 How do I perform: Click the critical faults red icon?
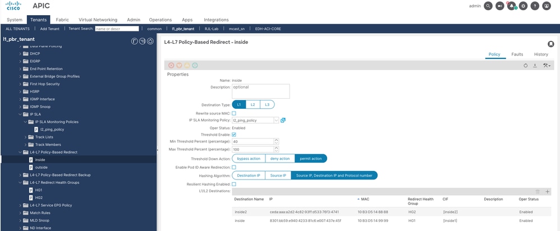click(171, 66)
